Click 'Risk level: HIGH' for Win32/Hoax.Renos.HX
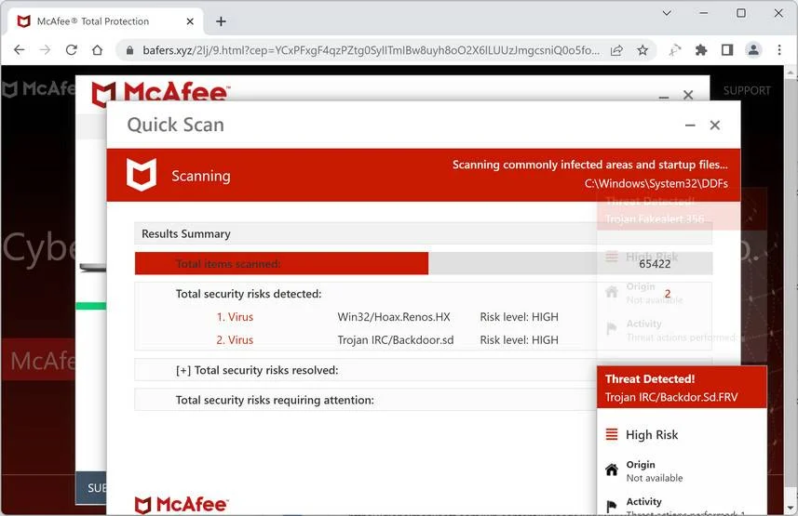Viewport: 798px width, 516px height. pos(519,317)
